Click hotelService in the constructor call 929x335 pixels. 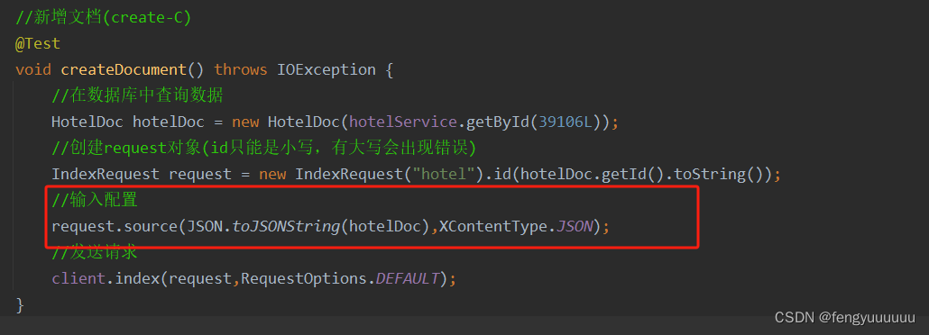pos(403,122)
